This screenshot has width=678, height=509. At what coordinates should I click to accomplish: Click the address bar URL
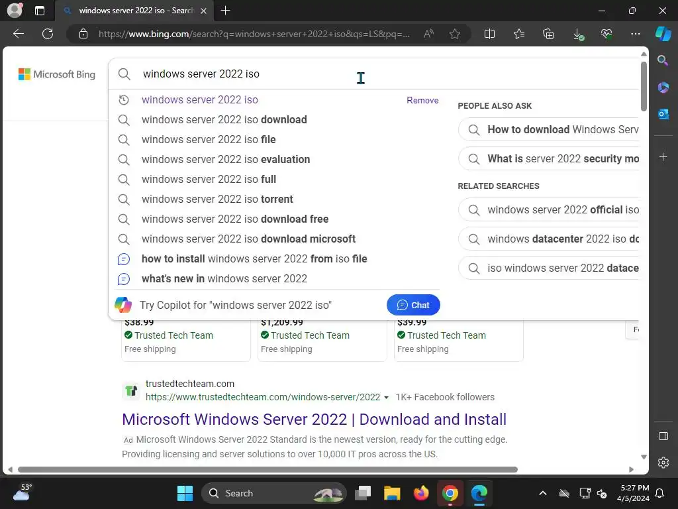click(x=254, y=34)
